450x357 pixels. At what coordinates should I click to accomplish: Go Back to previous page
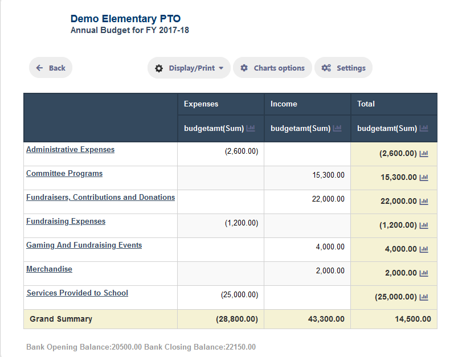click(x=51, y=68)
